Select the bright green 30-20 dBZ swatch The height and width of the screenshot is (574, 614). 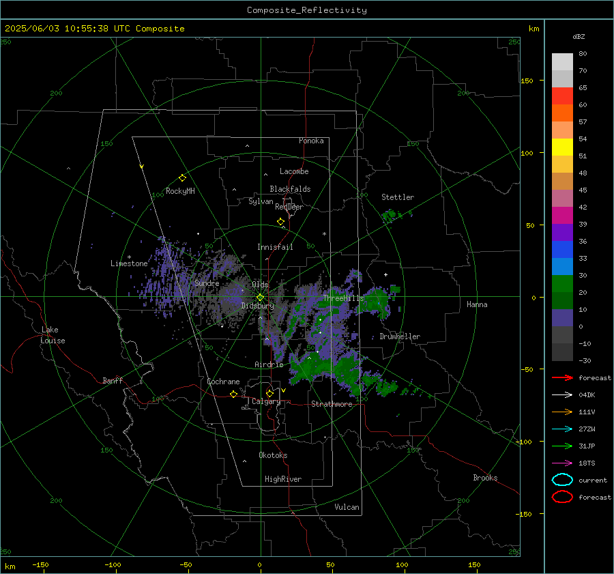tap(562, 284)
